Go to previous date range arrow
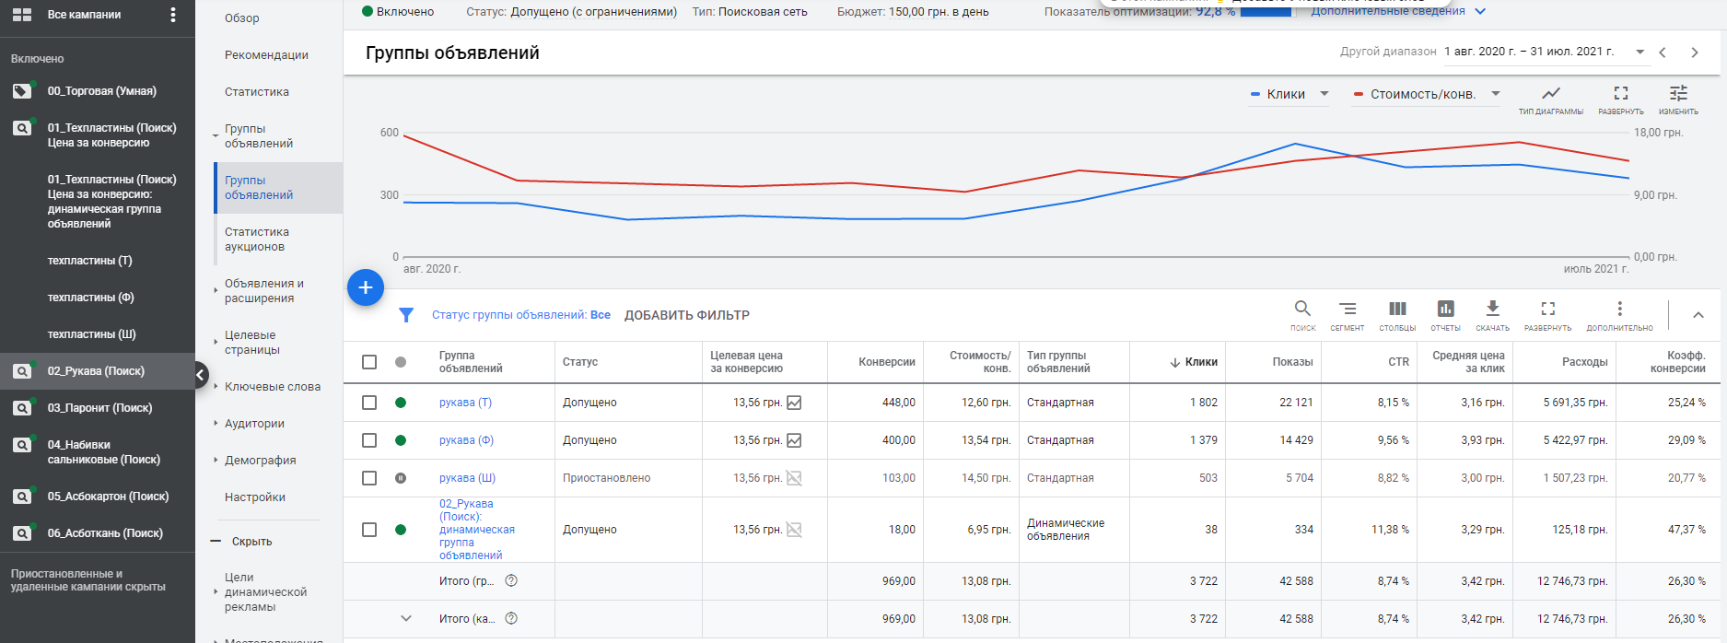Screen dimensions: 1727x643 point(1663,53)
